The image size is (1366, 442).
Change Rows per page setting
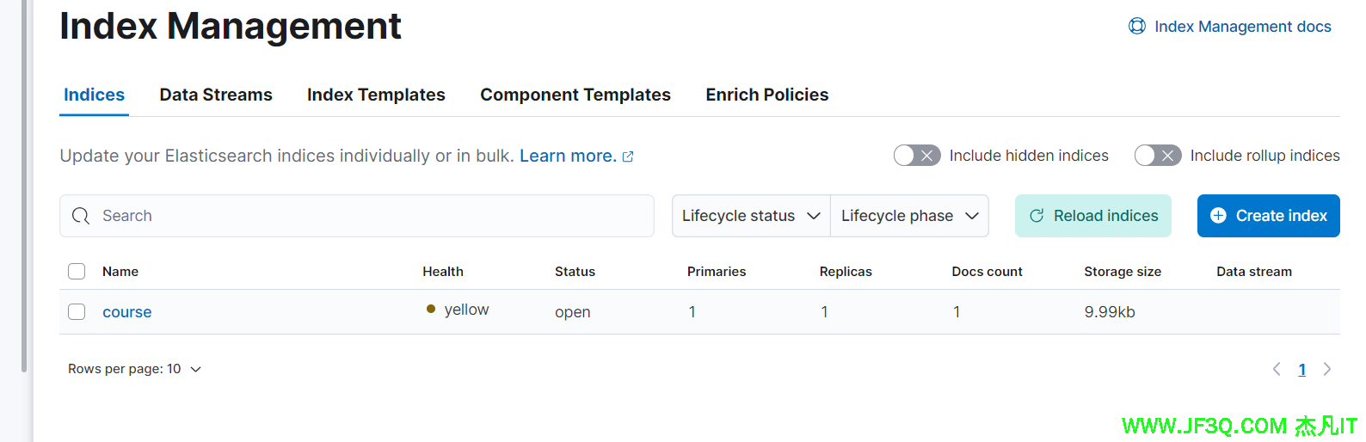point(134,369)
